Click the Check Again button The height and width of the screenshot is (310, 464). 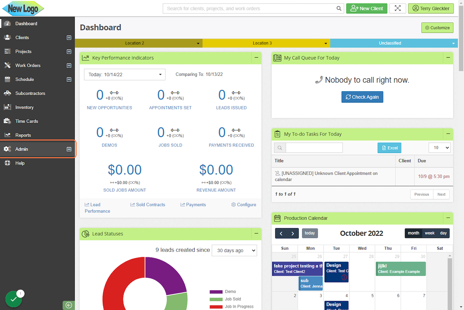point(362,97)
